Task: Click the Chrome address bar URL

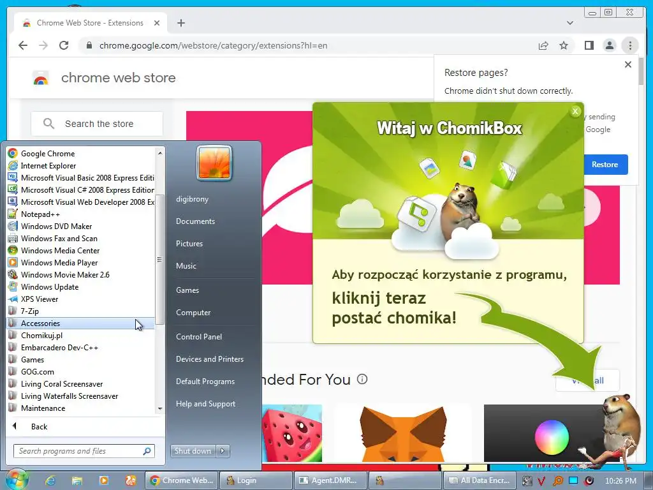Action: click(213, 45)
